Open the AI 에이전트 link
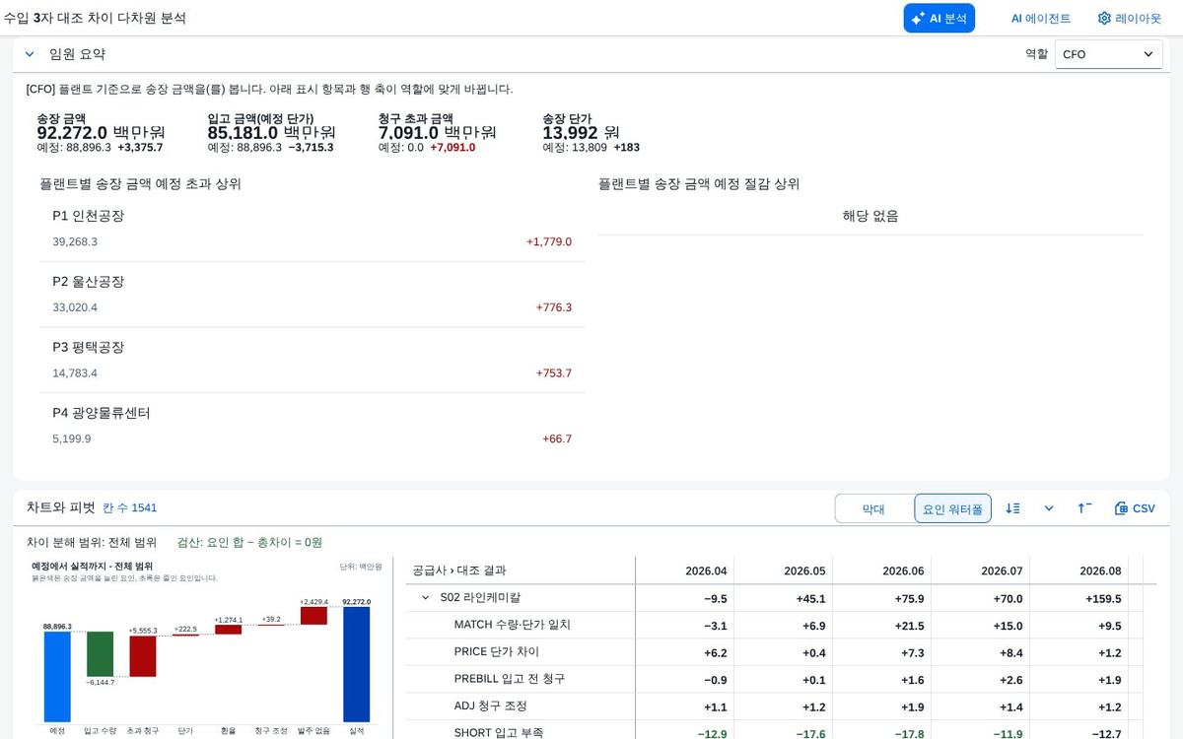Screen dimensions: 1183x739 point(1040,18)
